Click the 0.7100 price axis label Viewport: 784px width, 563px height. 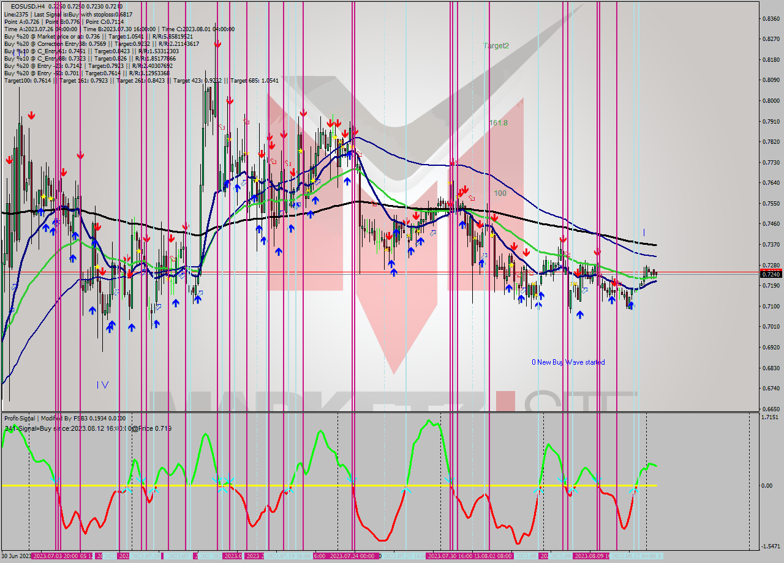[771, 306]
